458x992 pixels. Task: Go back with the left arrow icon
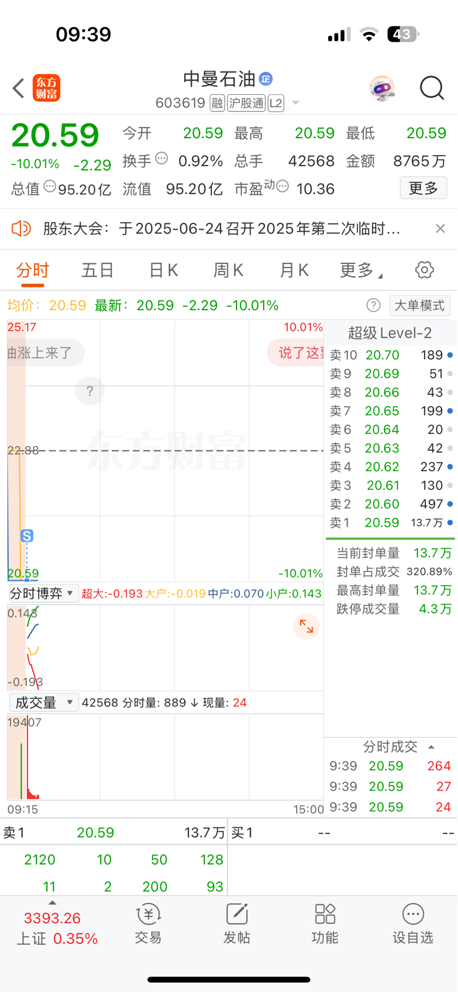18,88
